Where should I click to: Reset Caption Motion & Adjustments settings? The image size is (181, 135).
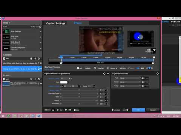tap(104, 73)
